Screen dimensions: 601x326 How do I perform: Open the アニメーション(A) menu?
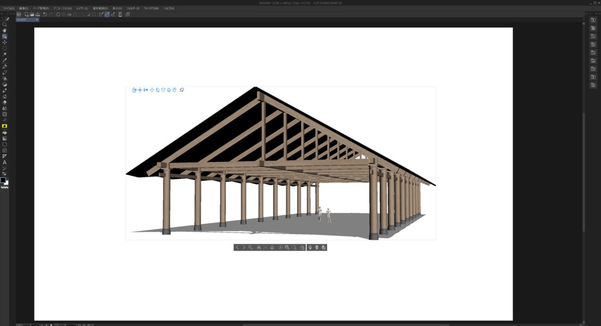point(62,8)
